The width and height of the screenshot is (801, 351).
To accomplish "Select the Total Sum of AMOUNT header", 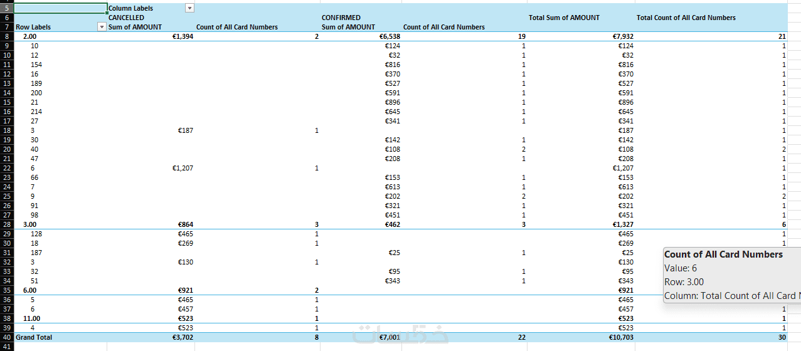I will pos(564,18).
